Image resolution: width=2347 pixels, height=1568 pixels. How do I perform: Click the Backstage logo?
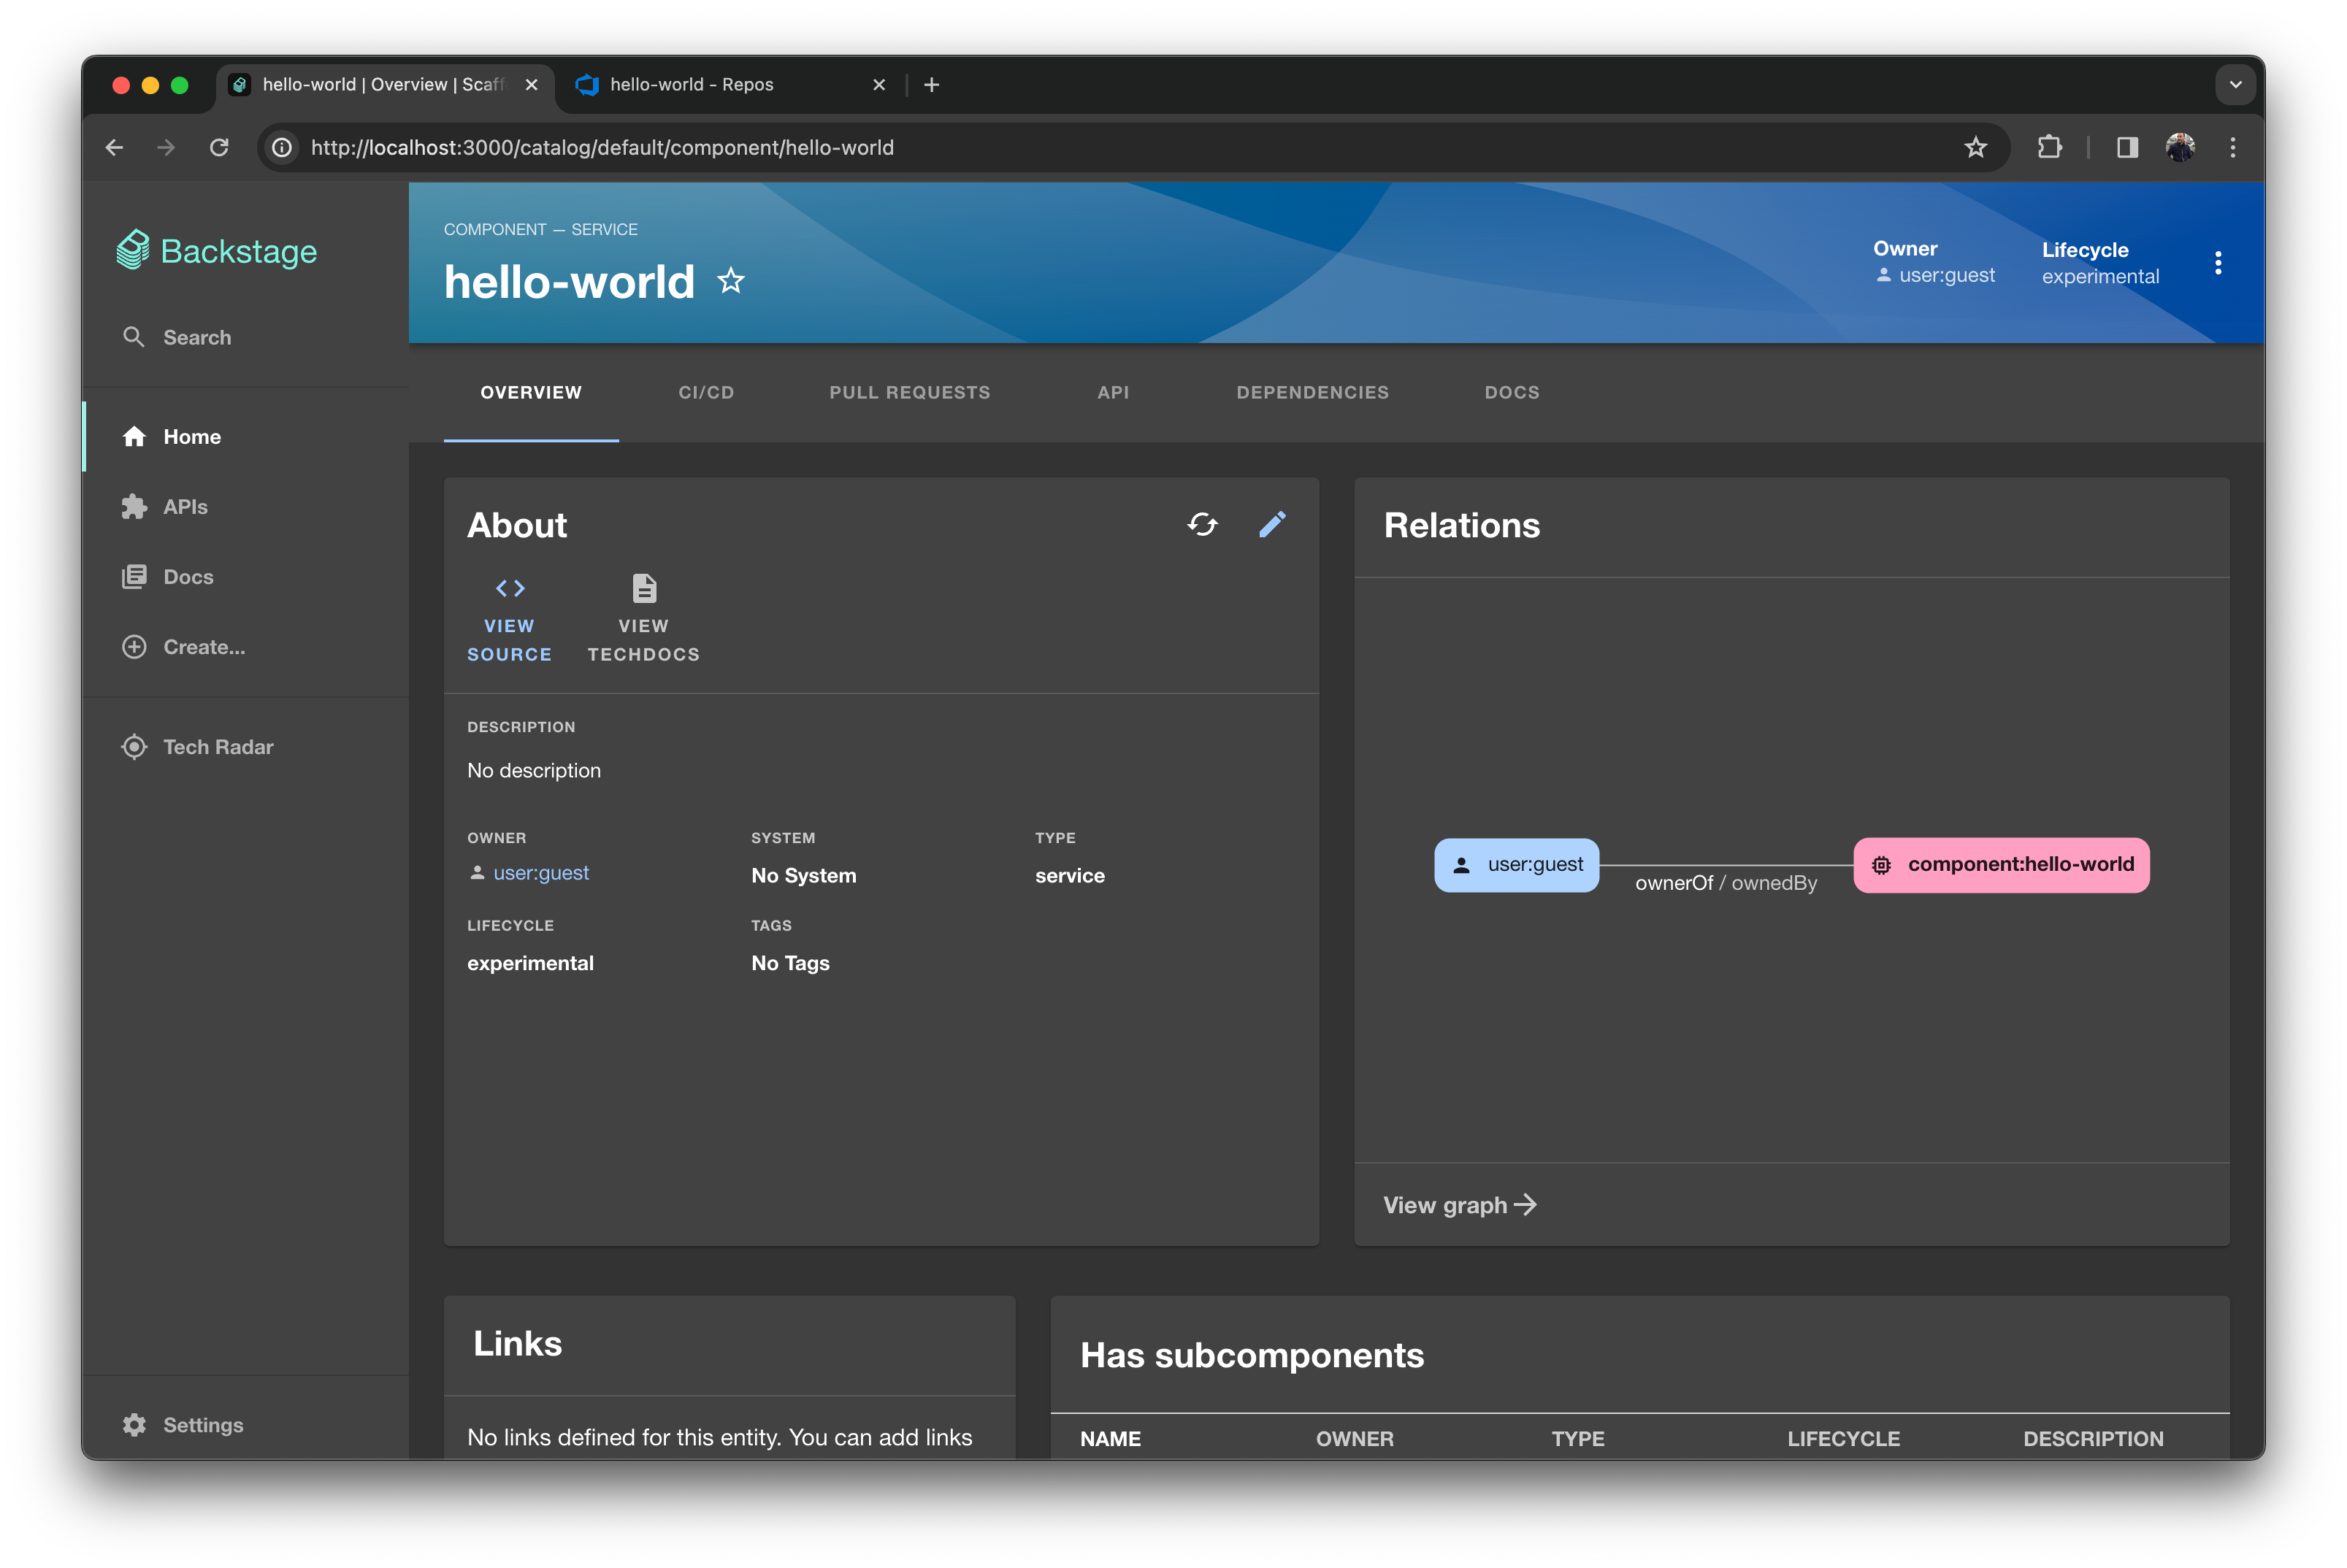pos(216,251)
